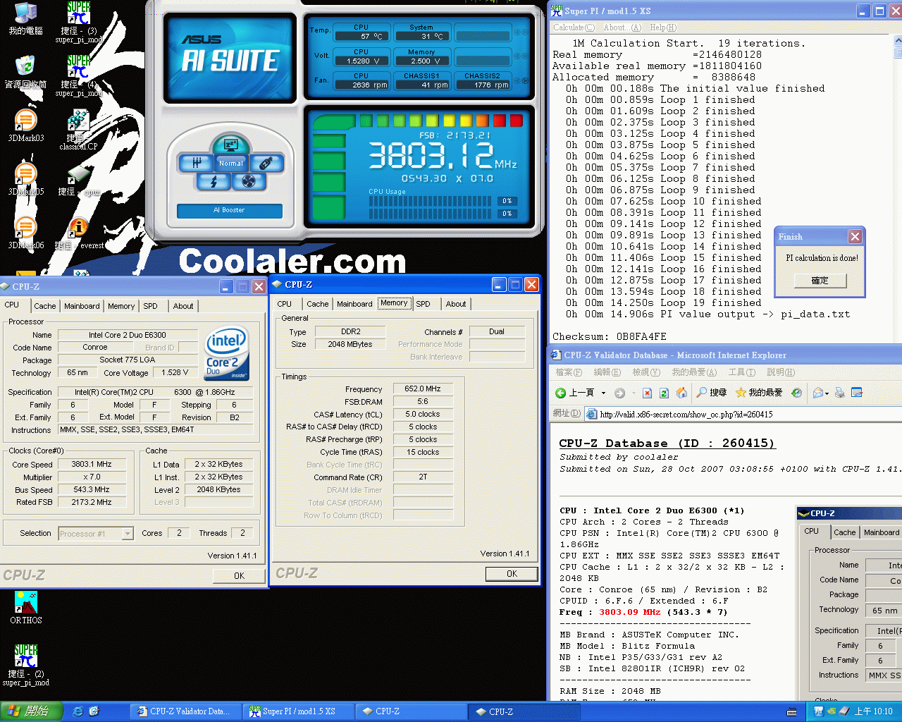Click the sleep monitor icon in AI Suite
The width and height of the screenshot is (902, 722).
[230, 145]
